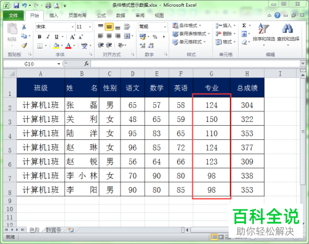Toggle Underline formatting
This screenshot has width=309, height=244.
point(56,37)
